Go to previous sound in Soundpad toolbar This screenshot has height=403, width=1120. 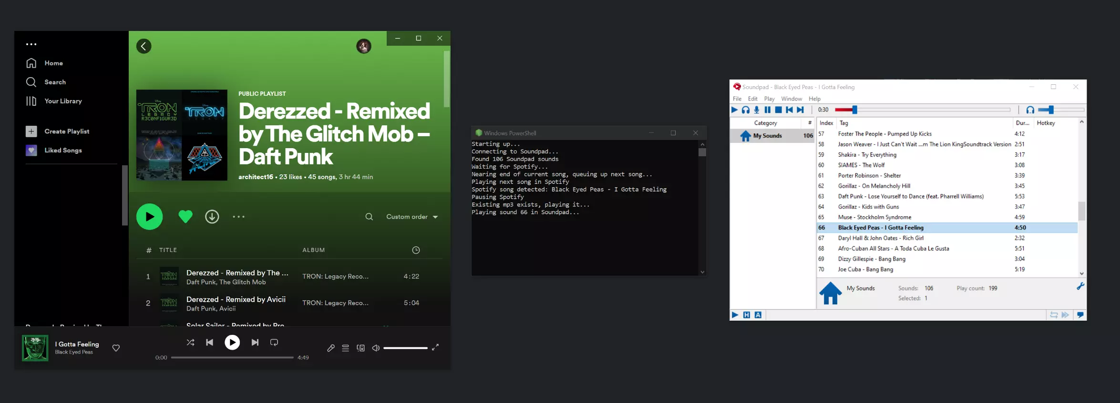tap(790, 110)
